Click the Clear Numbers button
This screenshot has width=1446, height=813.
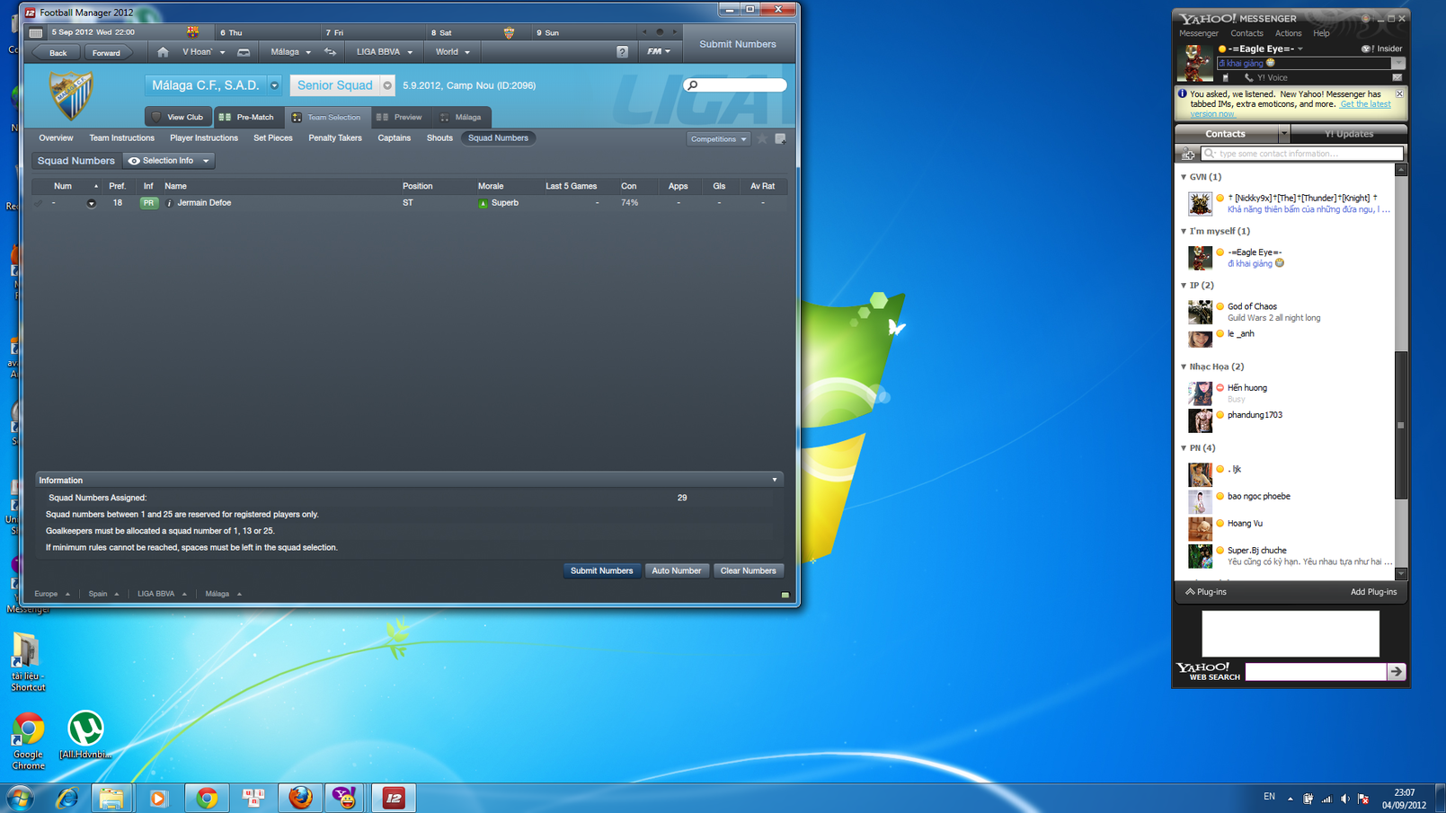[x=748, y=570]
